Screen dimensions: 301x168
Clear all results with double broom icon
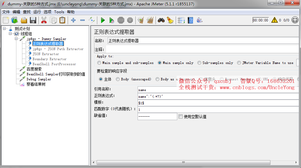(x=150, y=20)
